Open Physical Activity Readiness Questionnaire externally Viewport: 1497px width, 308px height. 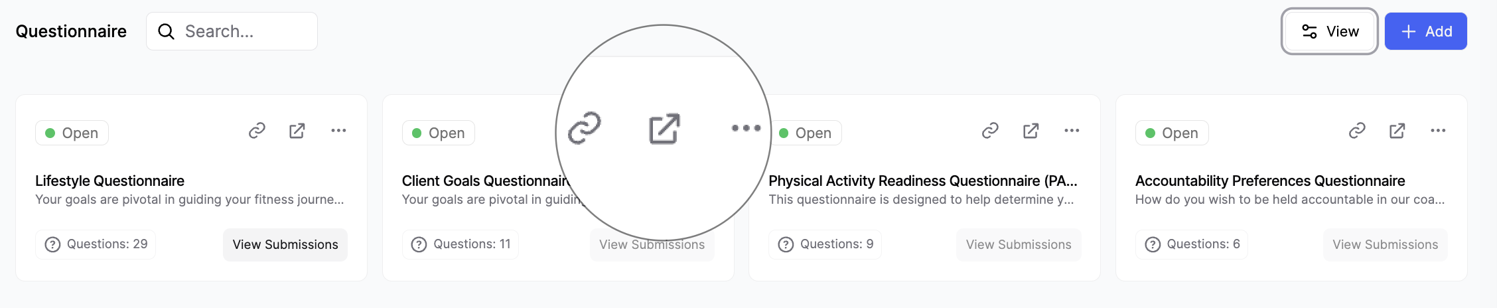[1031, 131]
